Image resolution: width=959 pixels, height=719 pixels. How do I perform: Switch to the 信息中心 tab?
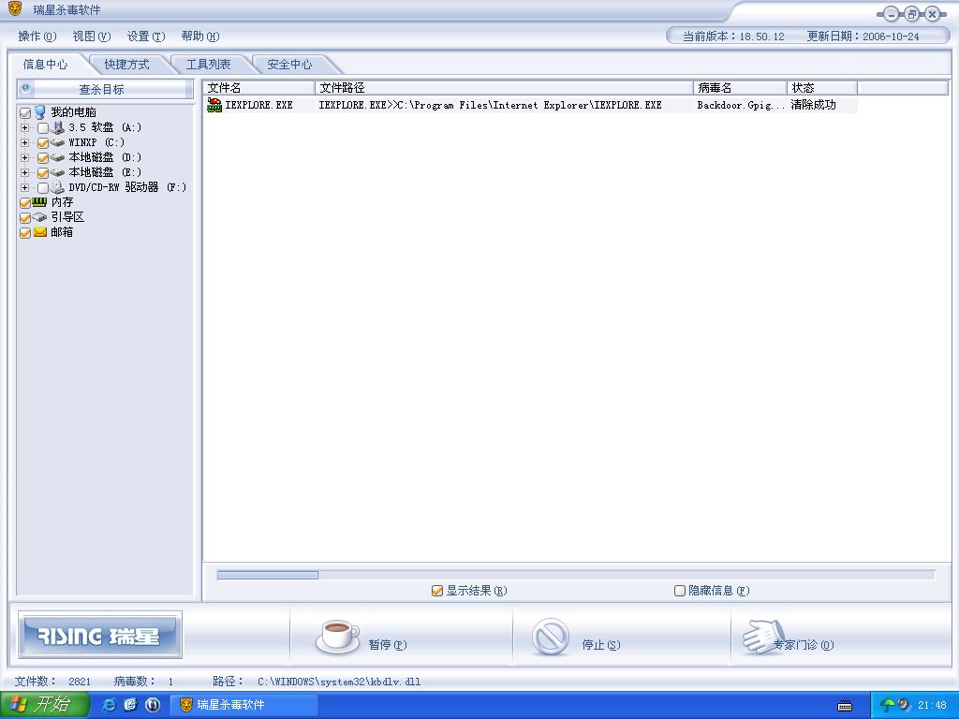46,65
